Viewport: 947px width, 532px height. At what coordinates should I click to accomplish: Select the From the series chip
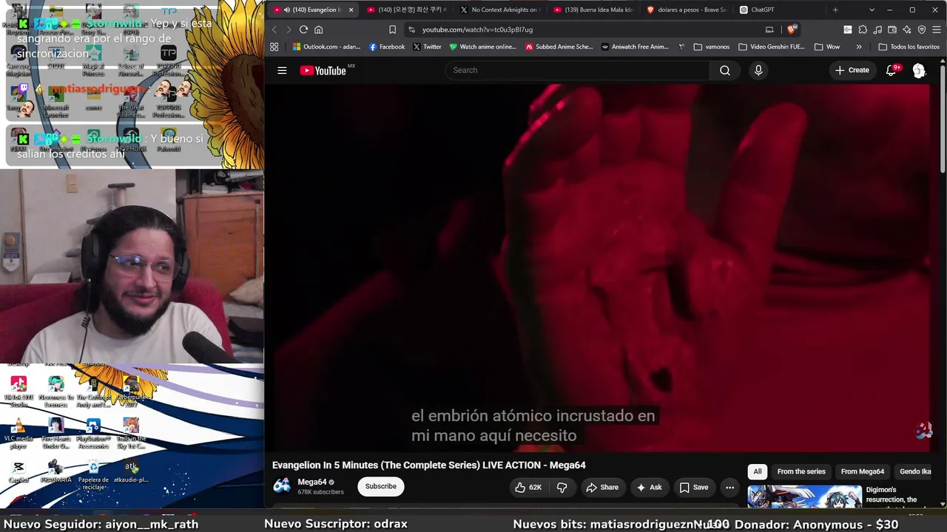click(x=801, y=471)
